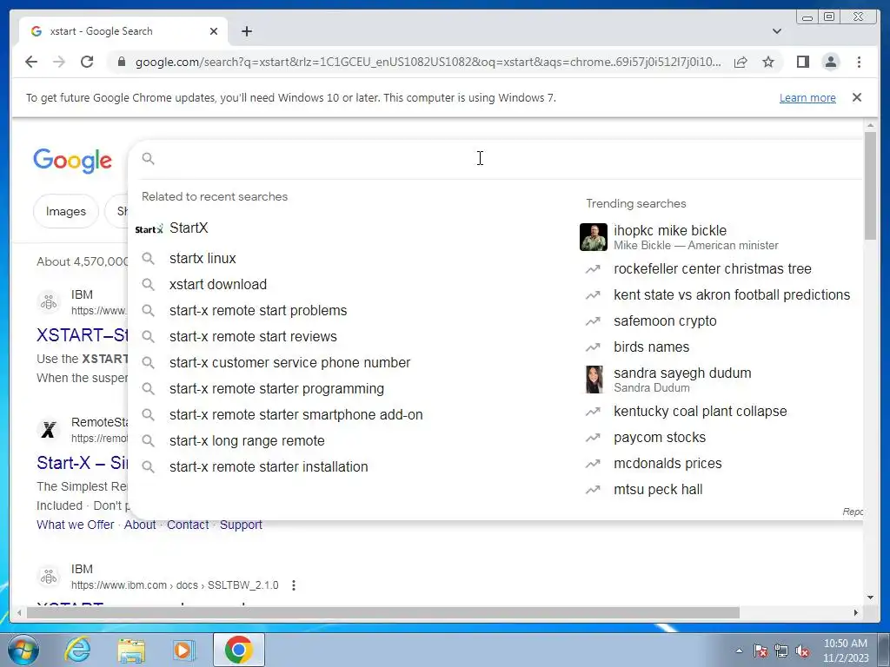Viewport: 890px width, 667px height.
Task: Toggle the Chrome side panel icon
Action: tap(802, 62)
